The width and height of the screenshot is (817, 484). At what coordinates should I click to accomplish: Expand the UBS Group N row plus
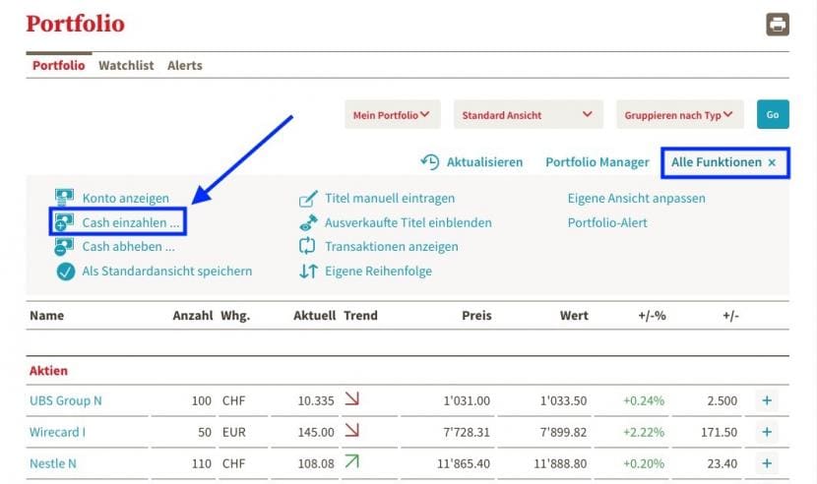767,400
